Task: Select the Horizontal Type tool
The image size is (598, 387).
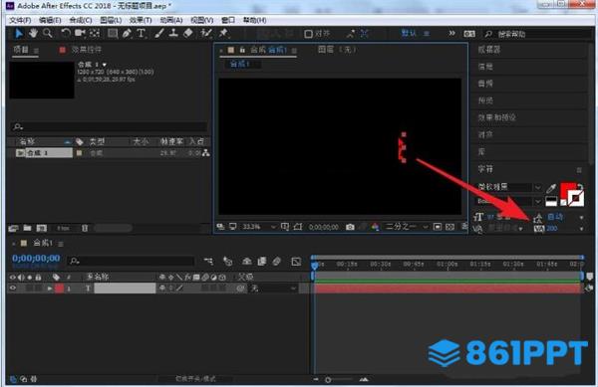Action: (142, 34)
